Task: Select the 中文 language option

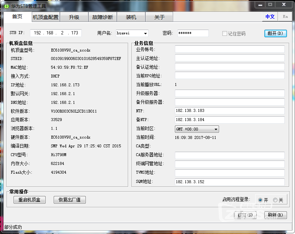Action: pos(270,16)
